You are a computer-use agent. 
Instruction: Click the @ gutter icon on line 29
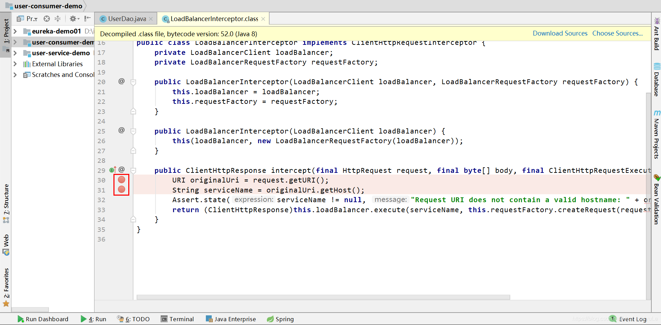[x=121, y=169]
